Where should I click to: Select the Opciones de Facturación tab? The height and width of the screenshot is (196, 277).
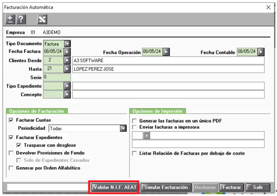pos(36,111)
